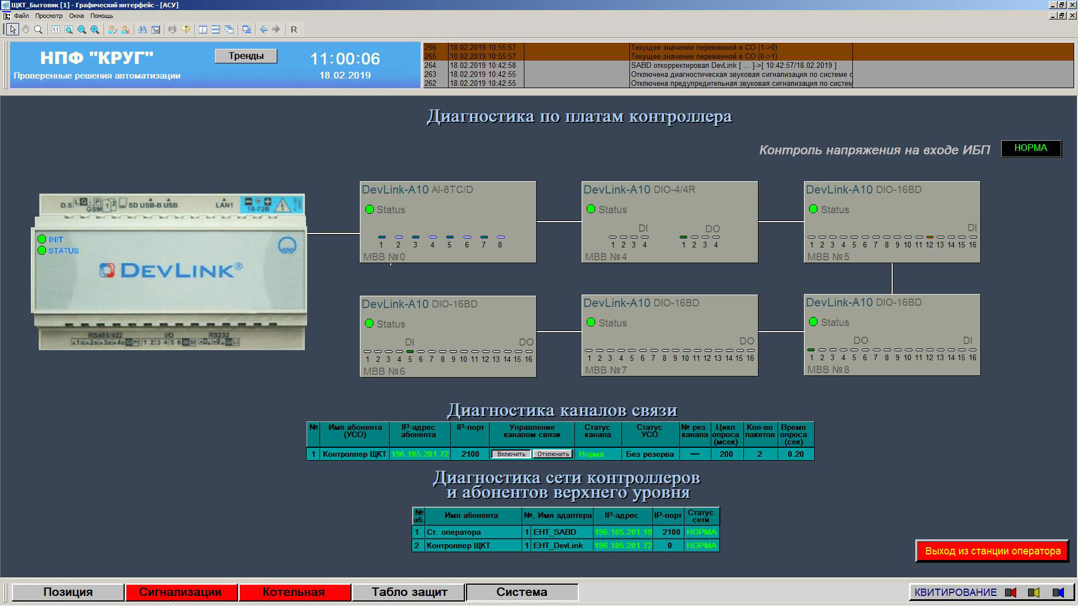Click the blue speaker diagnostic sound icon

tap(1058, 592)
